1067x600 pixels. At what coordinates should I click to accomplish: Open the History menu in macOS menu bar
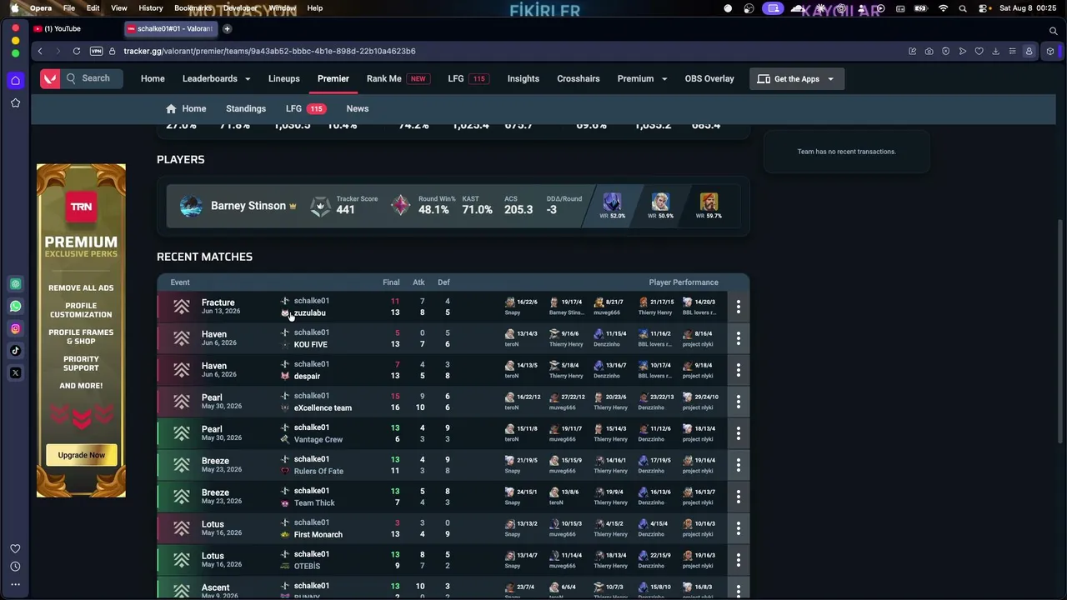151,8
